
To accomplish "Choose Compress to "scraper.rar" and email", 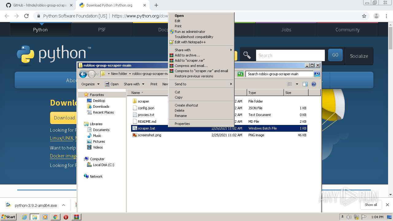I will [x=201, y=71].
